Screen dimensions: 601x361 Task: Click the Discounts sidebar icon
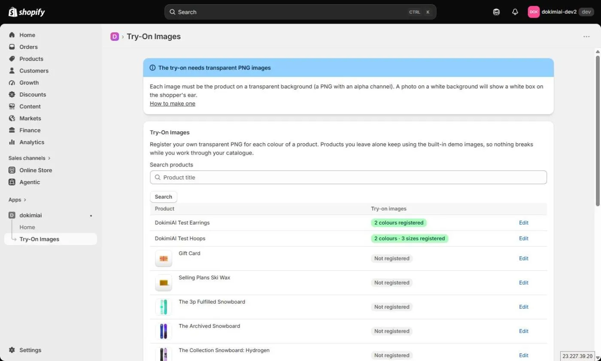pos(12,94)
